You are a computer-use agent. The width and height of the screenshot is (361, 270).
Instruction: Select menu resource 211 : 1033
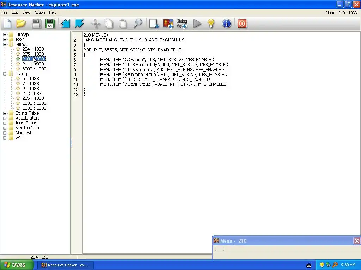[x=33, y=64]
